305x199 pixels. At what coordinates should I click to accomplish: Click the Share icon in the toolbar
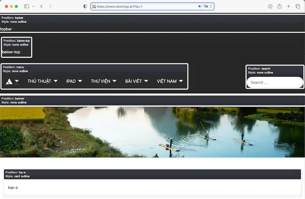[279, 6]
